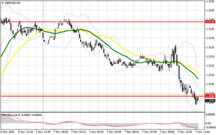Click the 1.3115 price axis value
The width and height of the screenshot is (216, 135).
point(210,66)
